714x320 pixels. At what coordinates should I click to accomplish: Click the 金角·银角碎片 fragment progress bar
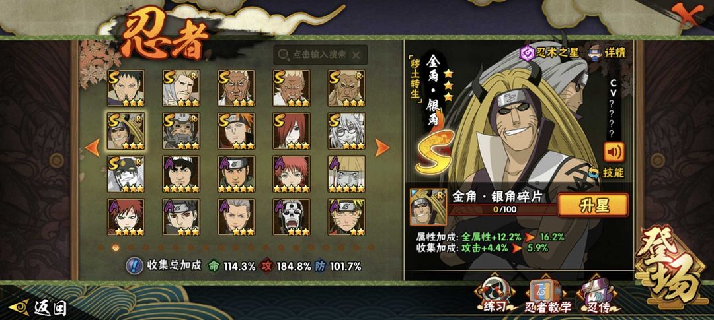click(503, 210)
